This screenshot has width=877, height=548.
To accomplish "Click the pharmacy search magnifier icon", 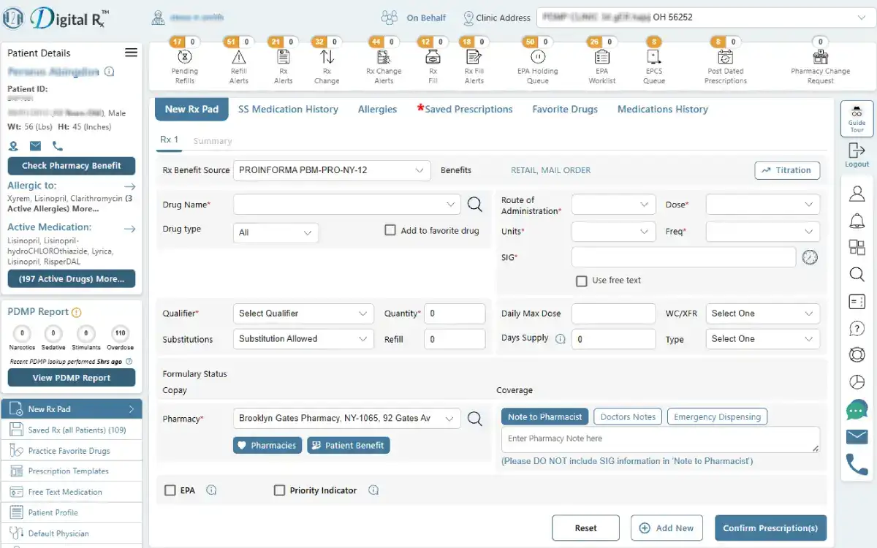I will [x=475, y=419].
